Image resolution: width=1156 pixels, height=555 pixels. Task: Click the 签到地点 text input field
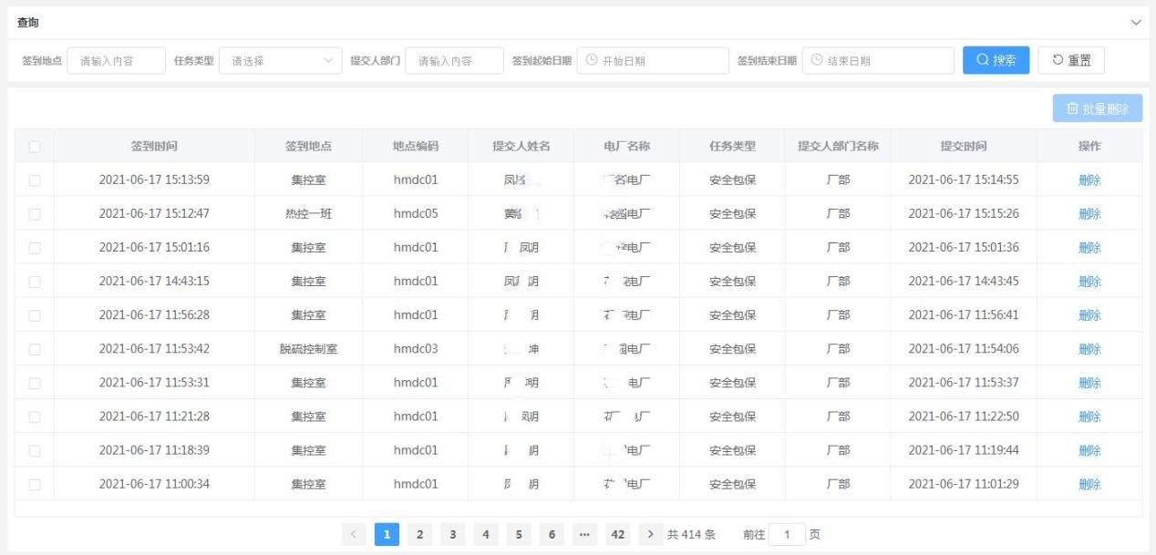117,61
